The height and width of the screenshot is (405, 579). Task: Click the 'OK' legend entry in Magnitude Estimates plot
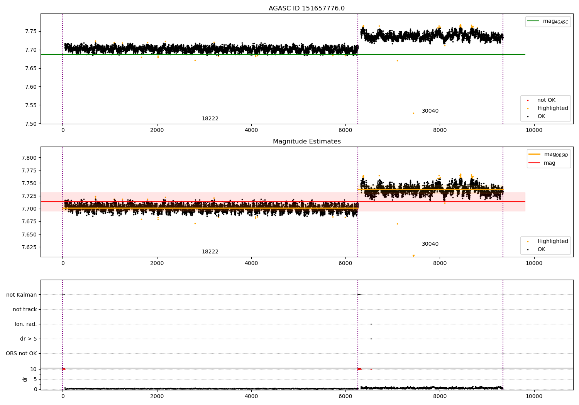pos(536,250)
